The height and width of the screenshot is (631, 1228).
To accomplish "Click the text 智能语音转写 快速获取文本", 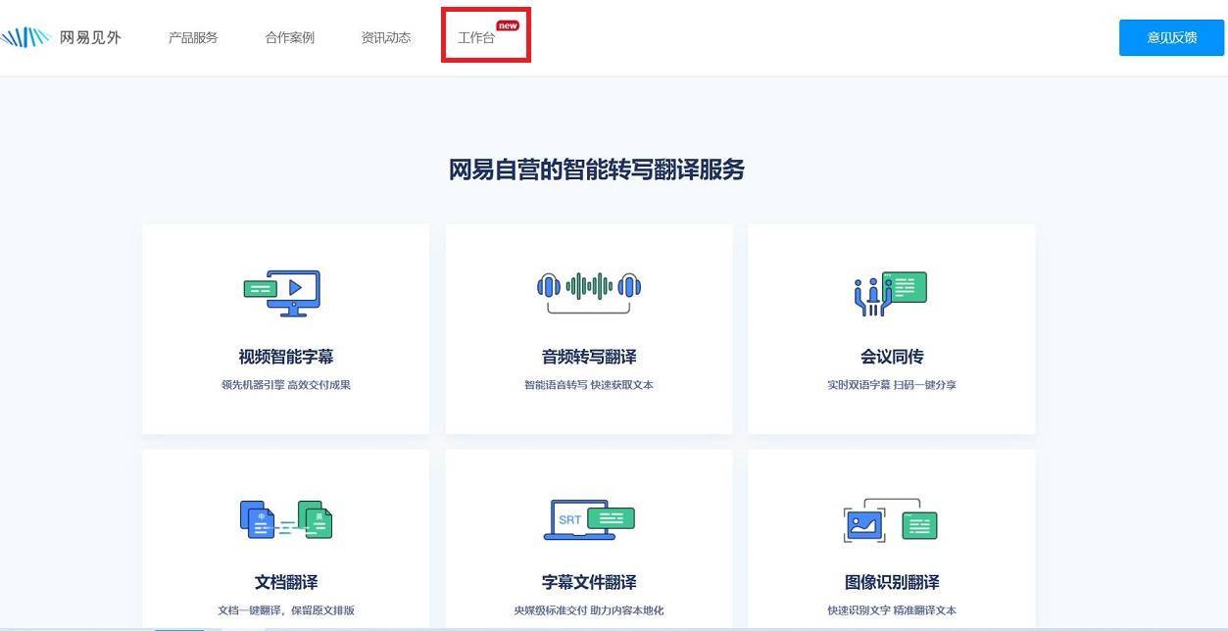I will [589, 385].
